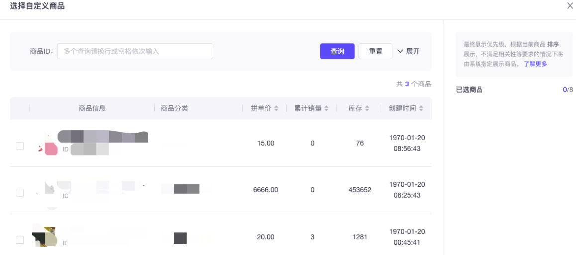Check the product priced 6666.00
Viewport: 576px width, 255px height.
[20, 193]
